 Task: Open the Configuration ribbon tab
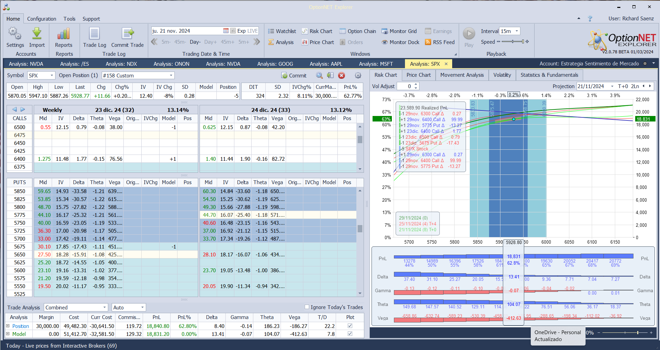[41, 19]
